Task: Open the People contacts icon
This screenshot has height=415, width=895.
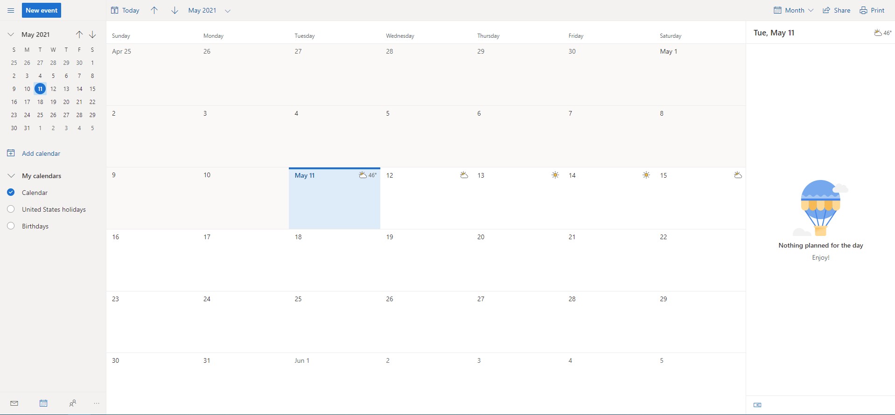Action: [x=72, y=403]
